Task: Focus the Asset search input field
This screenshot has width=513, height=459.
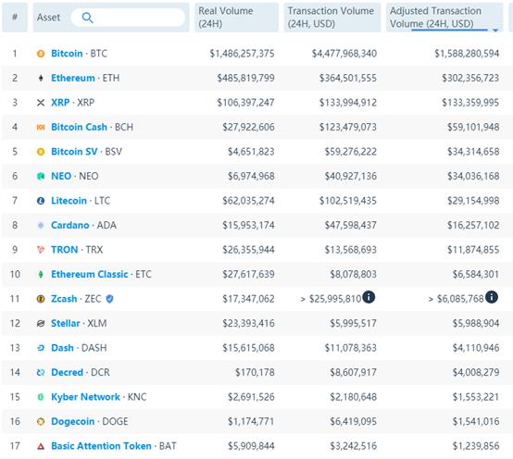Action: coord(128,18)
